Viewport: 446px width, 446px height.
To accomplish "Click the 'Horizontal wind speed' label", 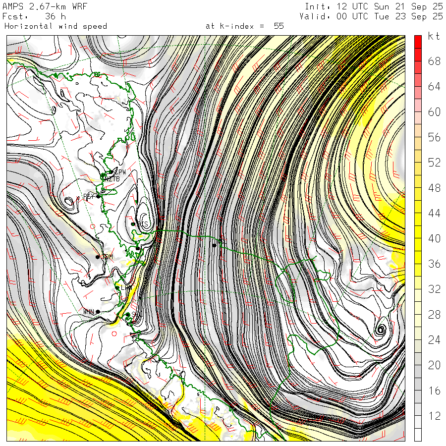I will coord(56,26).
